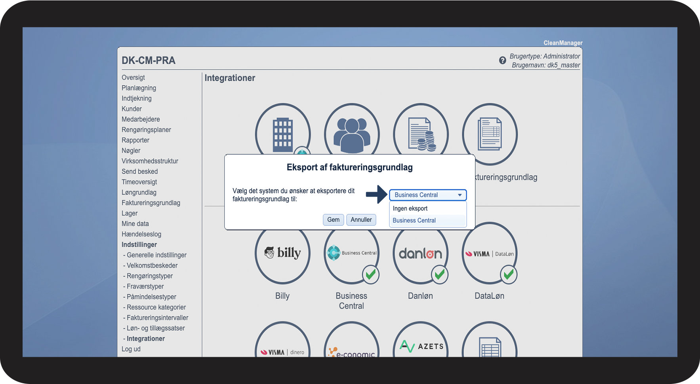The image size is (700, 384).
Task: Open Virksomhedsstruktur in the sidebar
Action: coord(150,161)
